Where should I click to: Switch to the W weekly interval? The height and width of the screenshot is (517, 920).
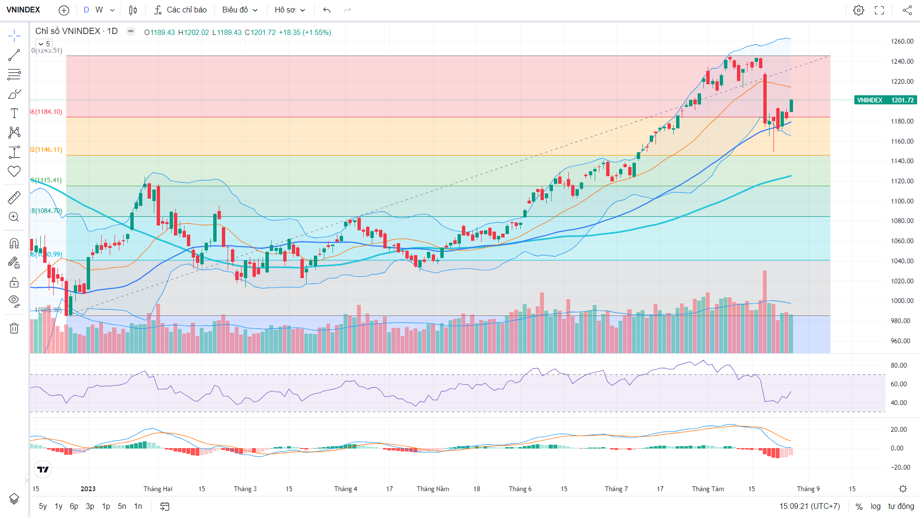(99, 10)
